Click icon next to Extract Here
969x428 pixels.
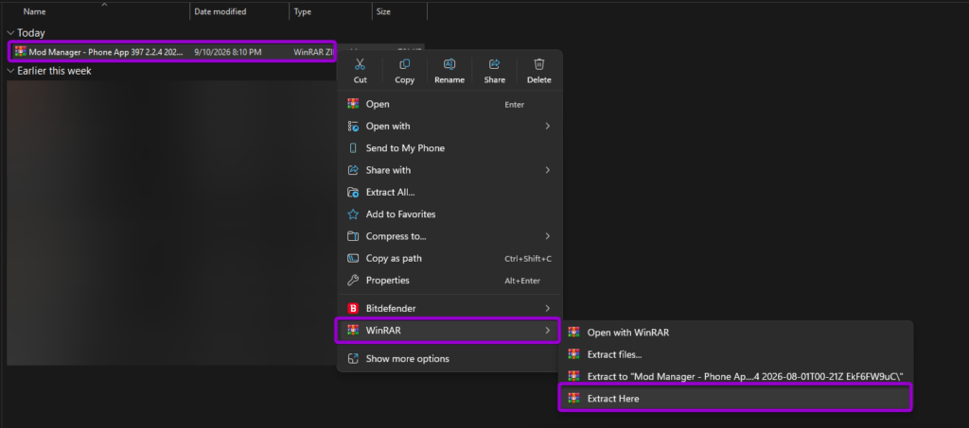574,399
